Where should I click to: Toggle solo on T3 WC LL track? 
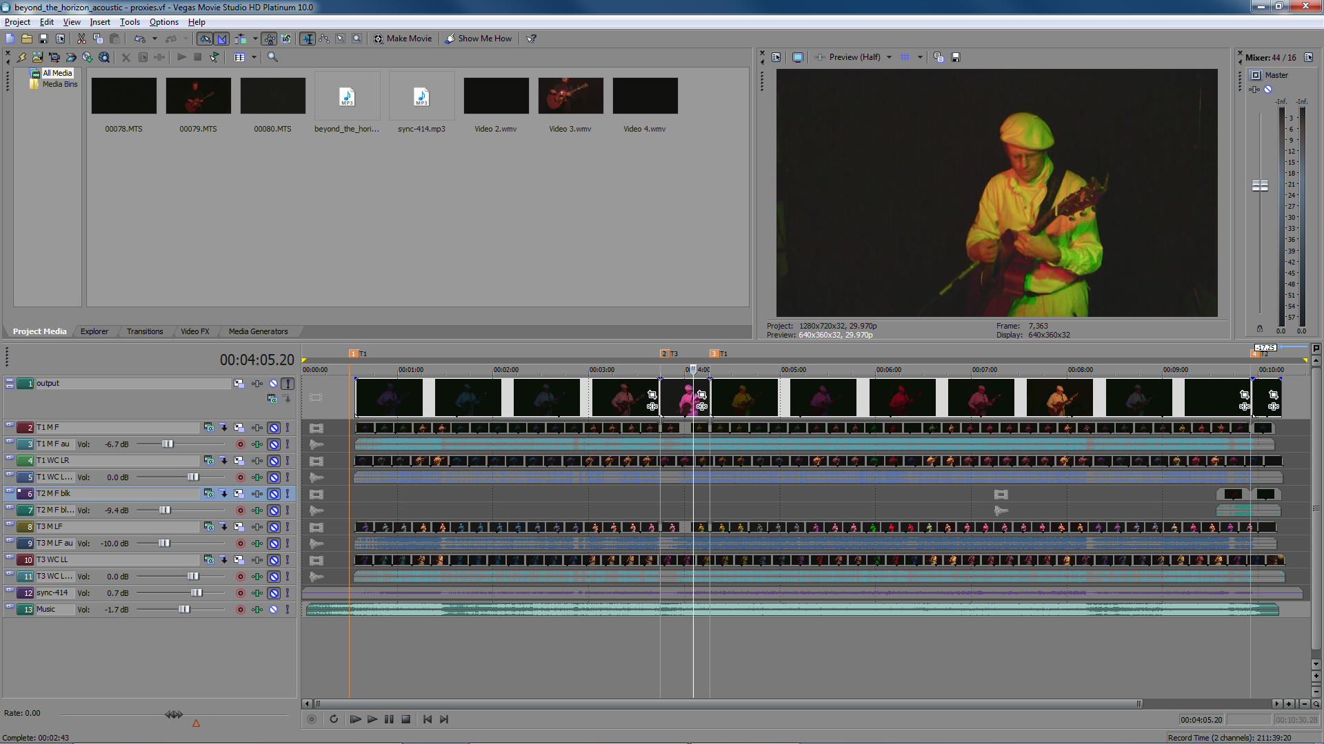coord(288,560)
